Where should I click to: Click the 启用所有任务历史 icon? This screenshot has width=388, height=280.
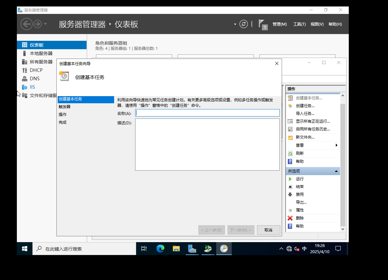(290, 129)
